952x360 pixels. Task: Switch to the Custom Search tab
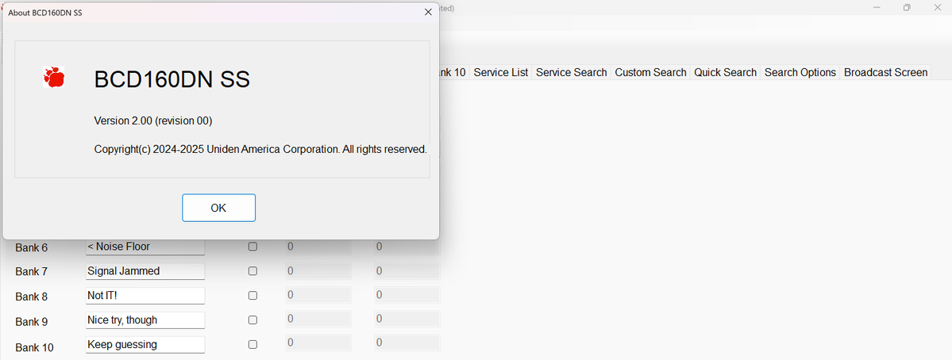pyautogui.click(x=650, y=72)
